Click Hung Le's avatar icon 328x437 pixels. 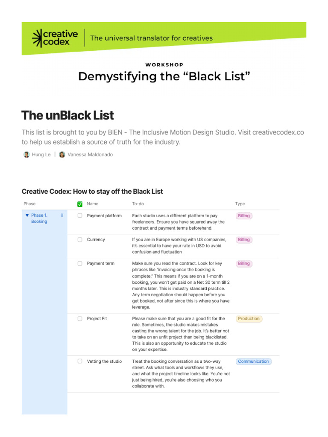click(x=26, y=154)
